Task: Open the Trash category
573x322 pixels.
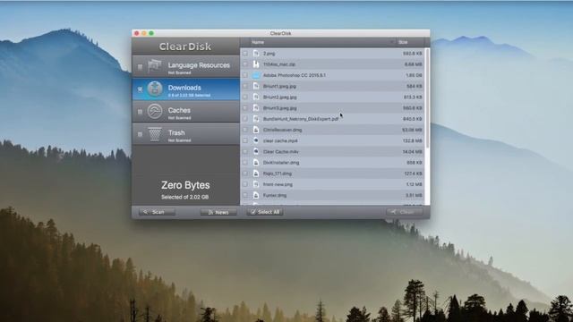Action: click(x=185, y=134)
